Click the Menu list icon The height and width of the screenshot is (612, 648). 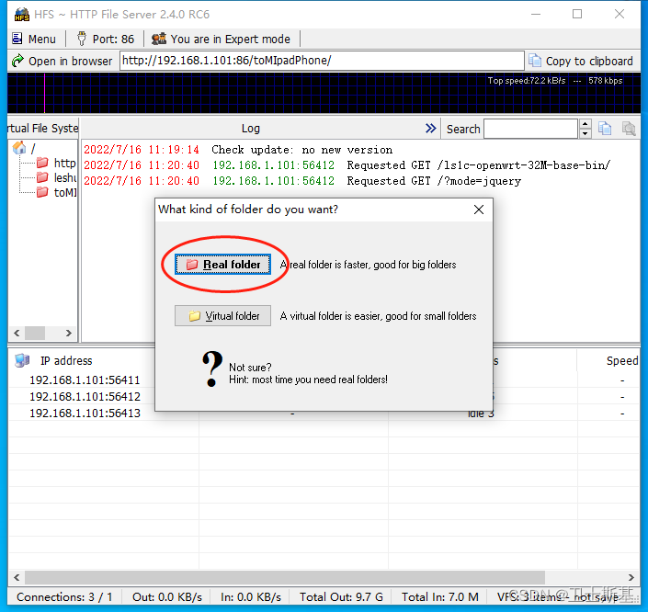tap(17, 39)
